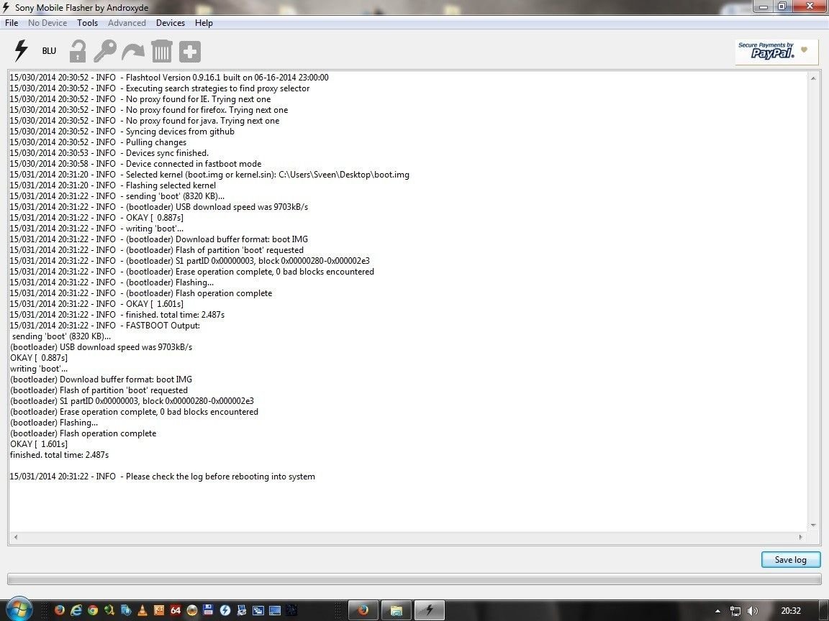Click the plus sign toolbar icon
The width and height of the screenshot is (829, 621).
coord(190,51)
